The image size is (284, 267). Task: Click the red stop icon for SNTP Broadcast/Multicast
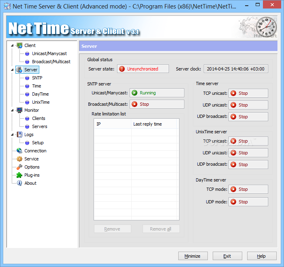point(135,104)
